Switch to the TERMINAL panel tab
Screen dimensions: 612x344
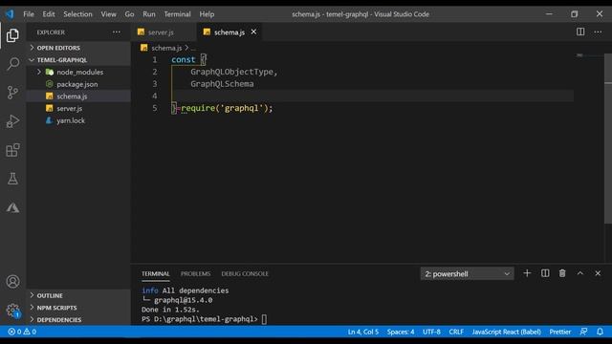pos(155,274)
